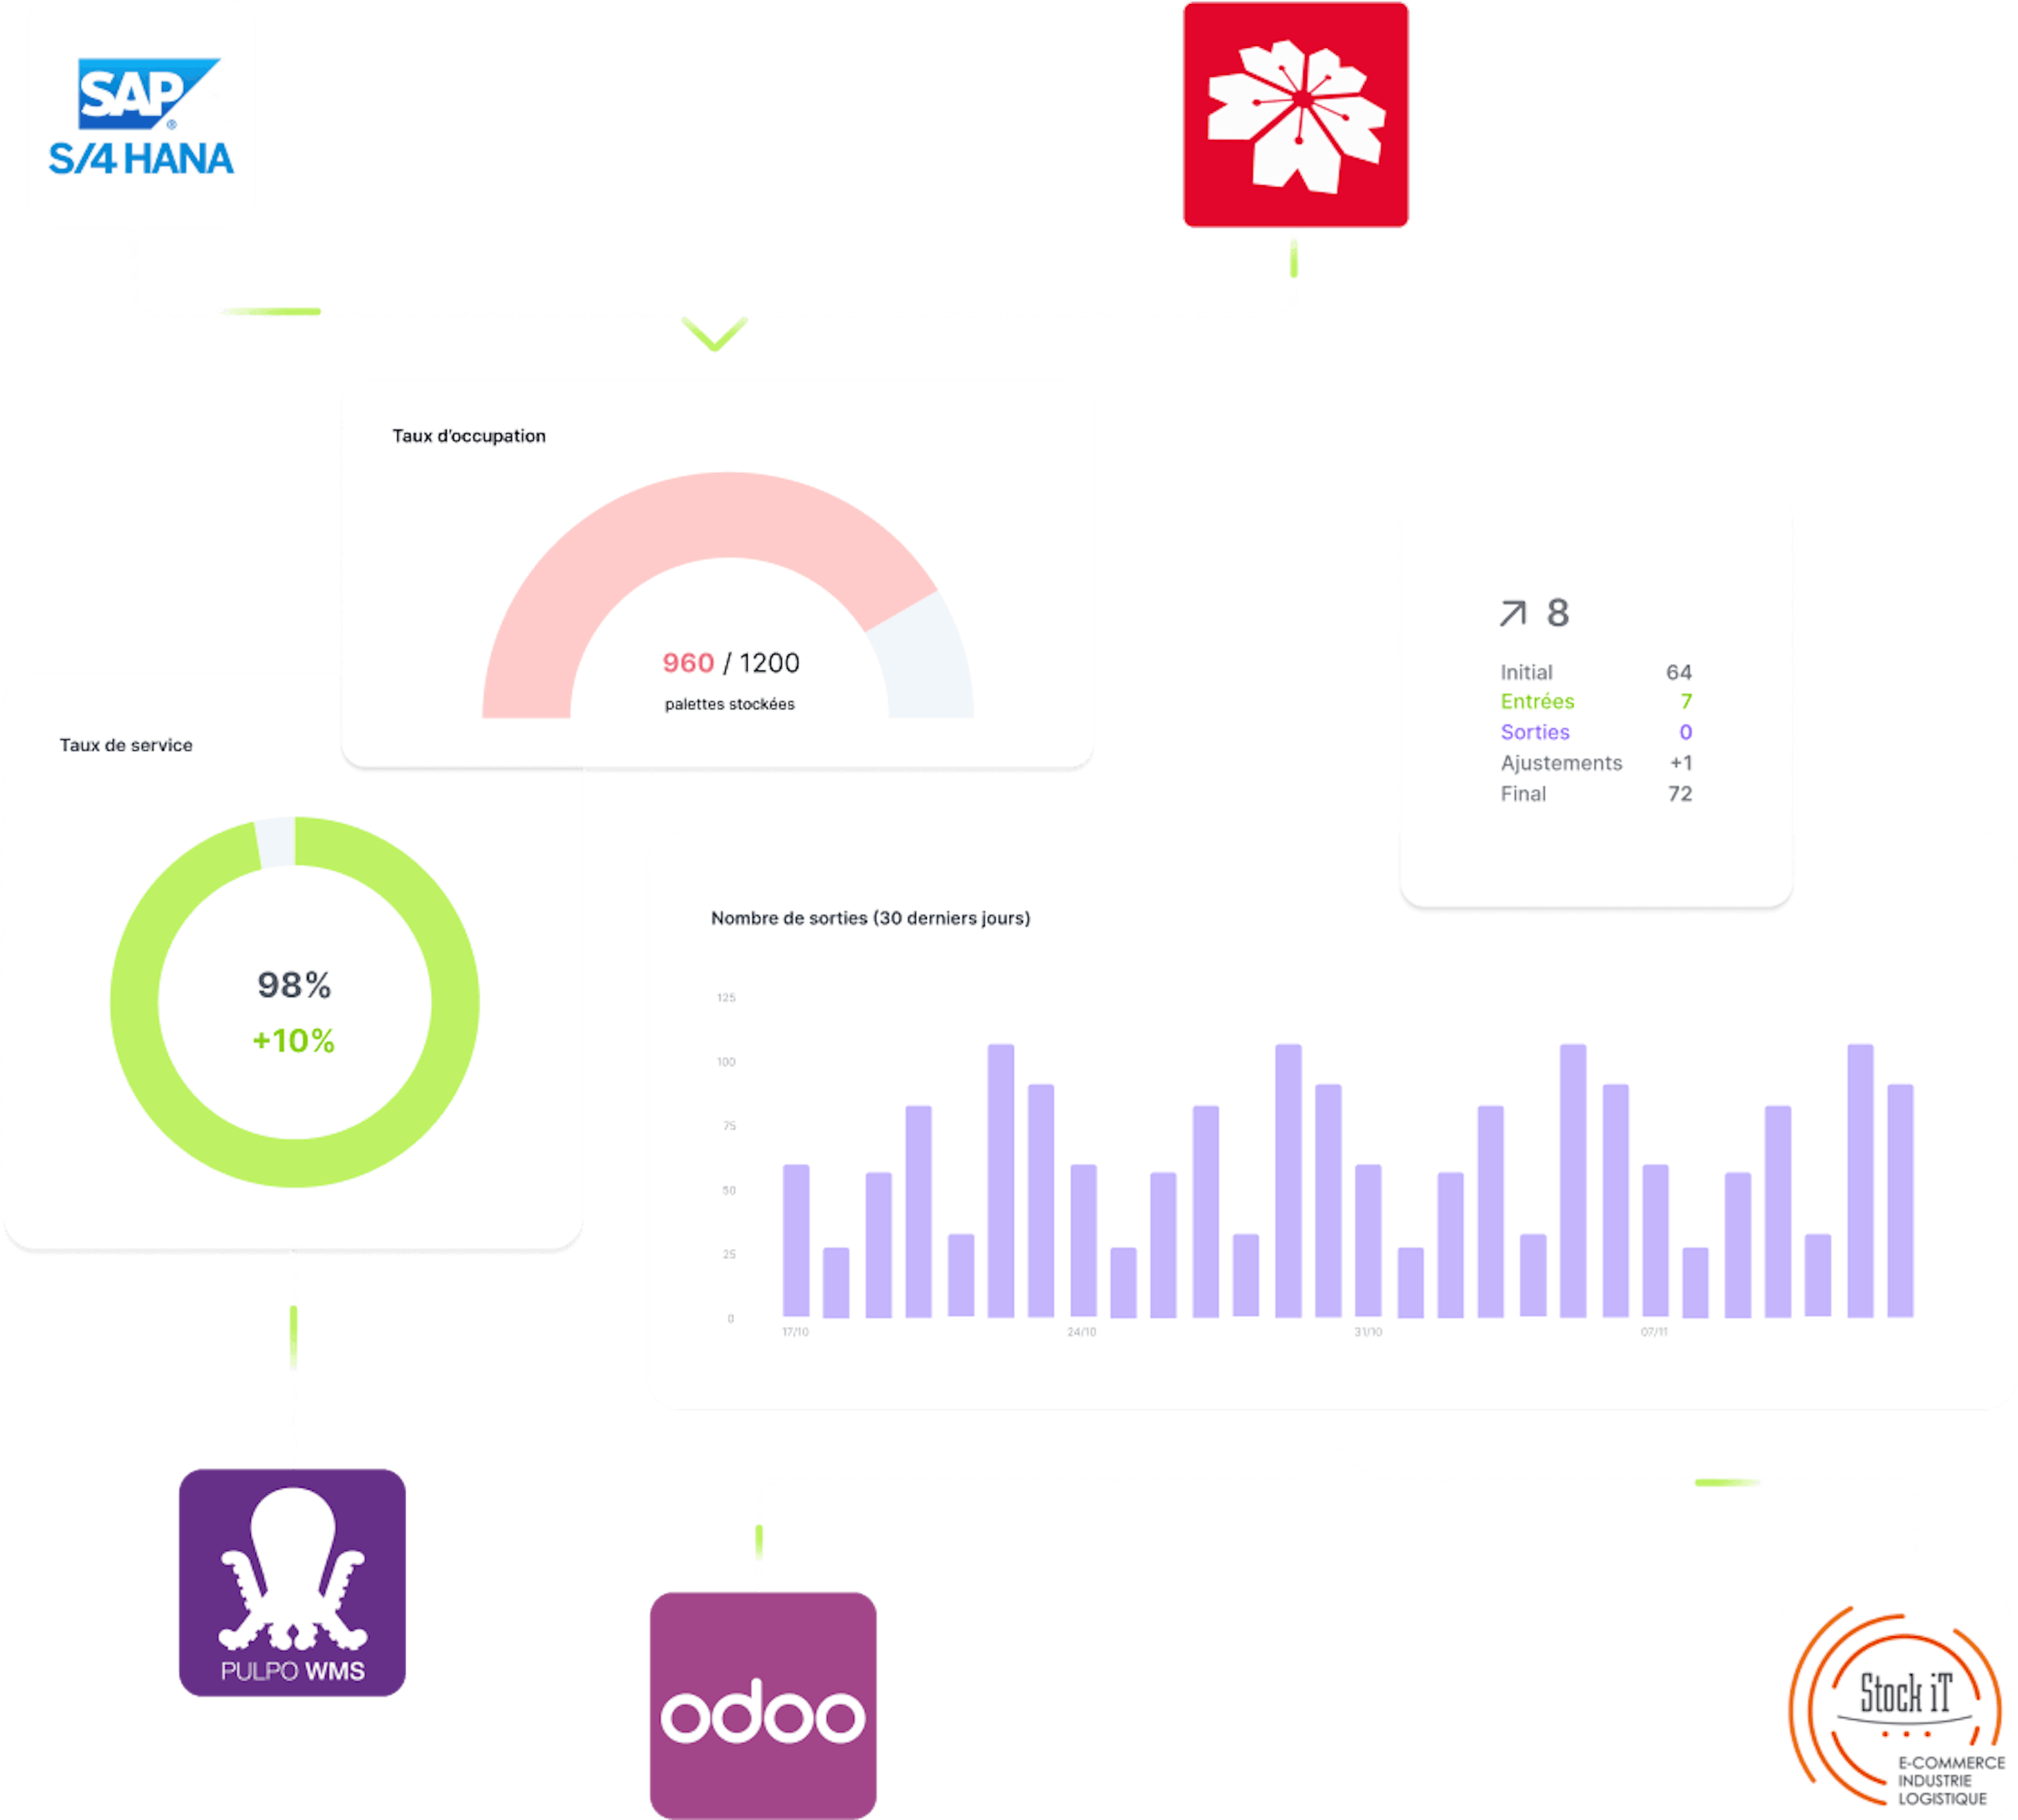Click the 960 / 1200 value
The height and width of the screenshot is (1820, 2018).
click(x=731, y=663)
